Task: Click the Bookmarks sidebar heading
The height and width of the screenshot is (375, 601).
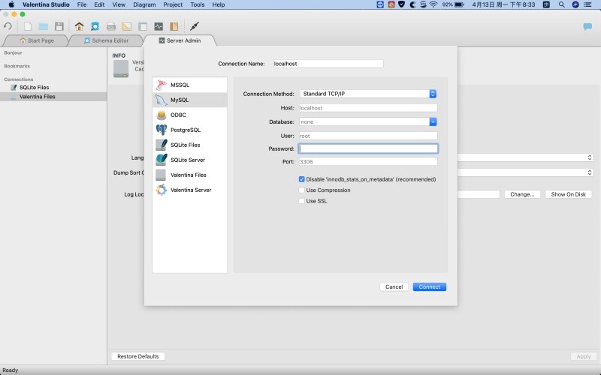Action: pos(17,66)
